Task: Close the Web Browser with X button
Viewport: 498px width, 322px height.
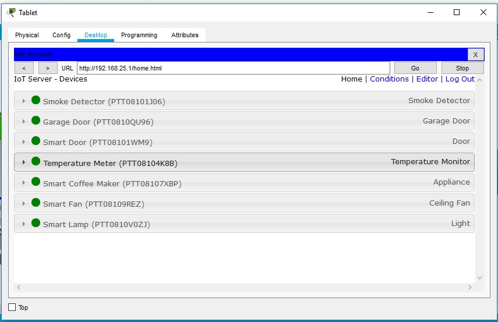Action: coord(475,55)
